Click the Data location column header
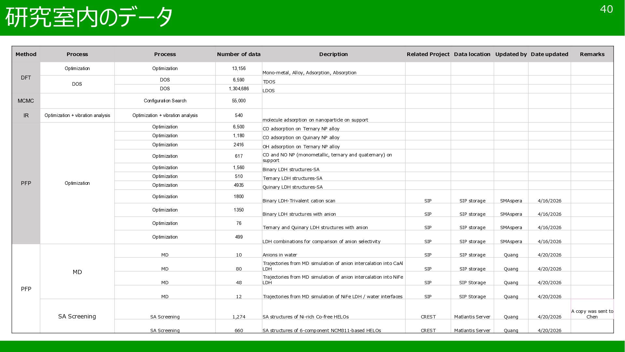The image size is (625, 352). pyautogui.click(x=472, y=54)
